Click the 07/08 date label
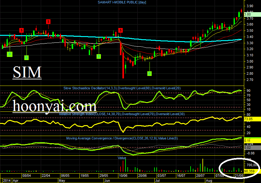Screen dimensions: 261x183 coord(220,176)
